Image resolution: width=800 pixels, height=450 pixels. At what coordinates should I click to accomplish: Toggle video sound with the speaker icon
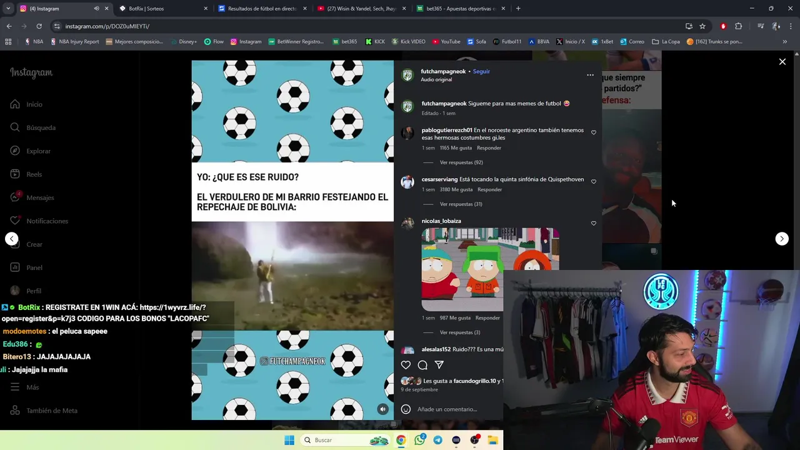382,409
